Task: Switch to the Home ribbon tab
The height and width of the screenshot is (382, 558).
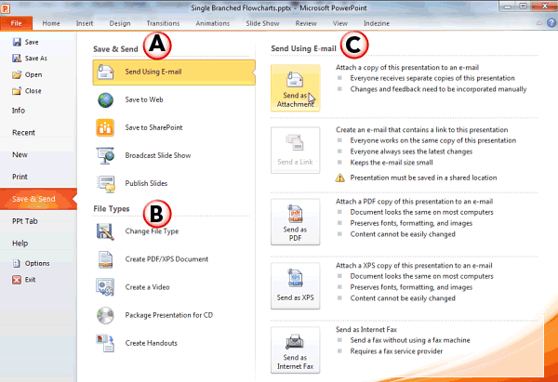Action: point(51,22)
